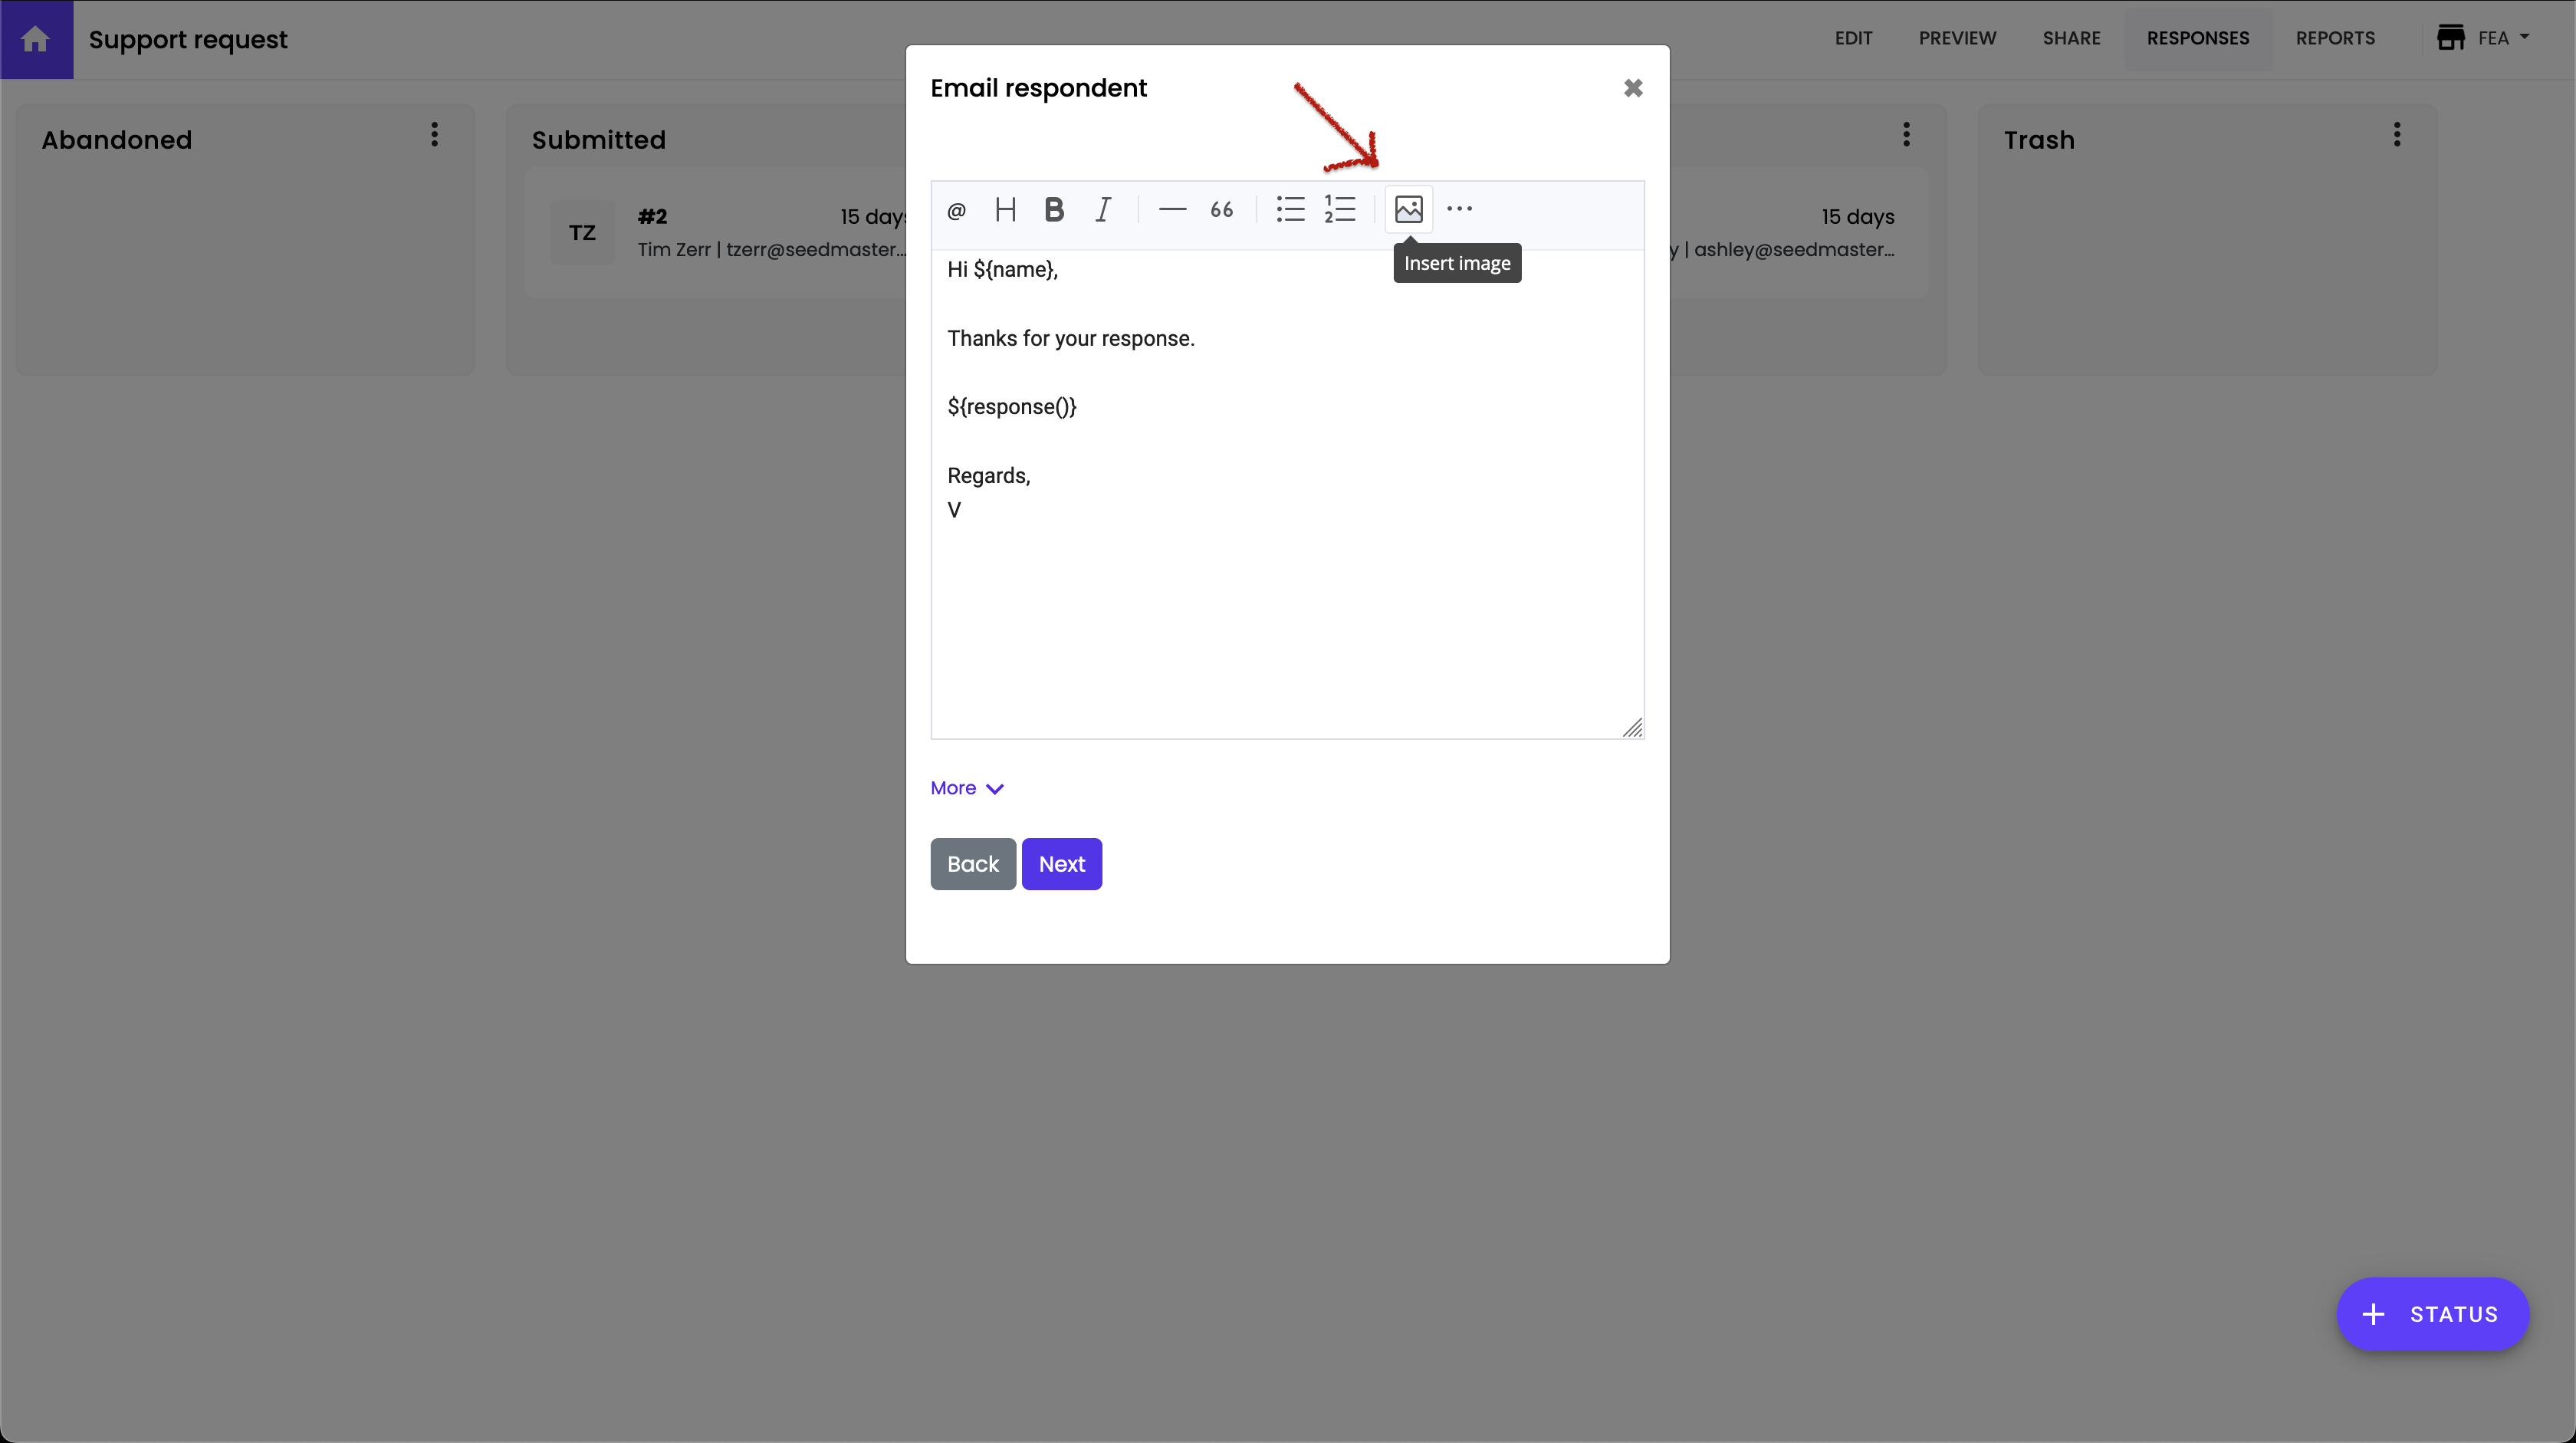
Task: Toggle bold formatting in editor toolbar
Action: (x=1054, y=210)
